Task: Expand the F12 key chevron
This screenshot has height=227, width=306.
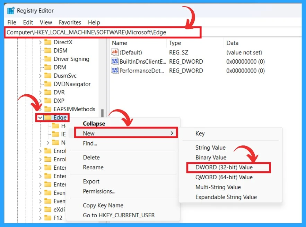Action: coord(40,218)
